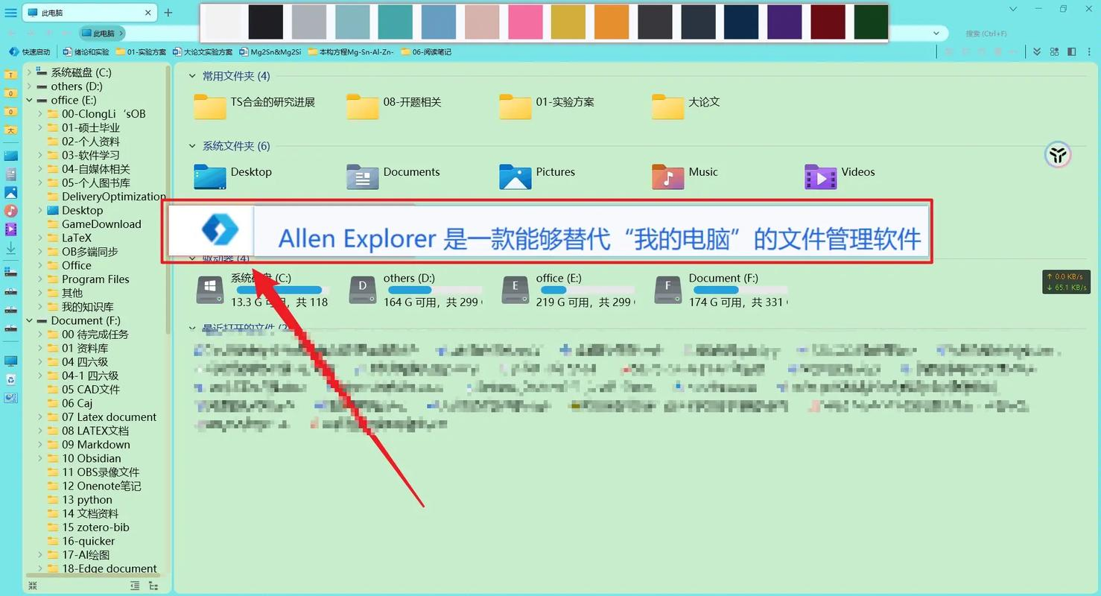Collapse the 常用文件夹 (4) section
This screenshot has height=596, width=1101.
click(192, 76)
